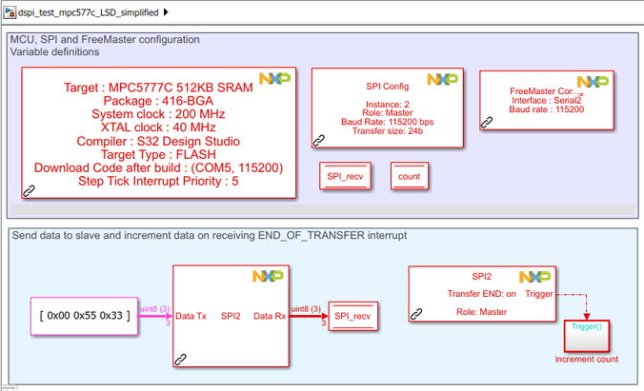The width and height of the screenshot is (644, 391).
Task: Click the magenta uint8 (3) signal line
Action: pos(154,316)
